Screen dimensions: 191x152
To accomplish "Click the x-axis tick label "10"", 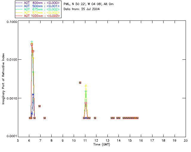I will [74, 140].
